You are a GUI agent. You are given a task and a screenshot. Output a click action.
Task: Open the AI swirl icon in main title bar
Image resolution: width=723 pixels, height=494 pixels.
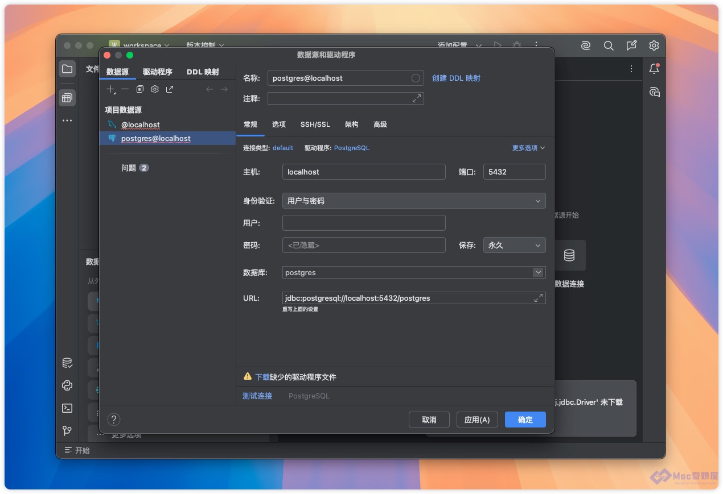[586, 45]
